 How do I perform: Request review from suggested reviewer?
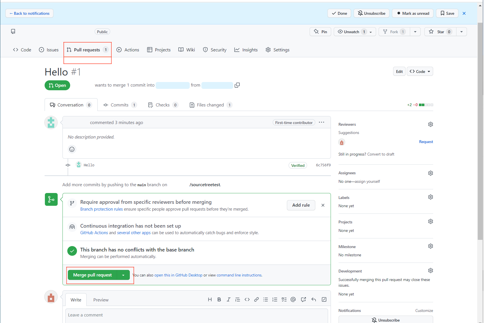pos(426,142)
